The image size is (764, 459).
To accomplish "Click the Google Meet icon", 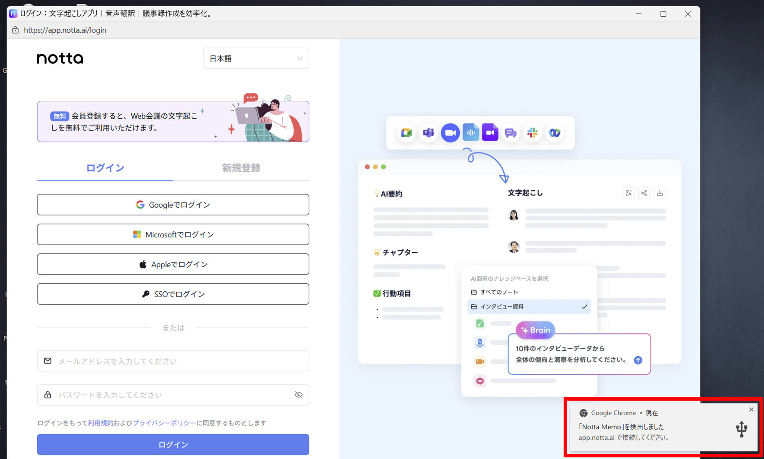I will click(x=406, y=133).
